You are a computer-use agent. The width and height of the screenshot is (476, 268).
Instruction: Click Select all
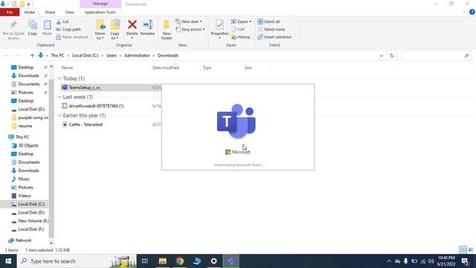[x=268, y=22]
